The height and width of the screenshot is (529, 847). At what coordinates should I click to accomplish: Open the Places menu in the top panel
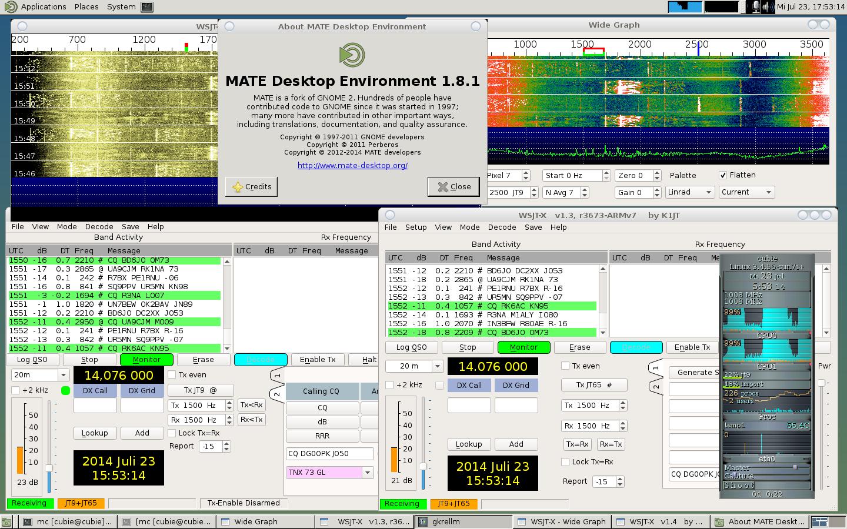click(x=86, y=7)
